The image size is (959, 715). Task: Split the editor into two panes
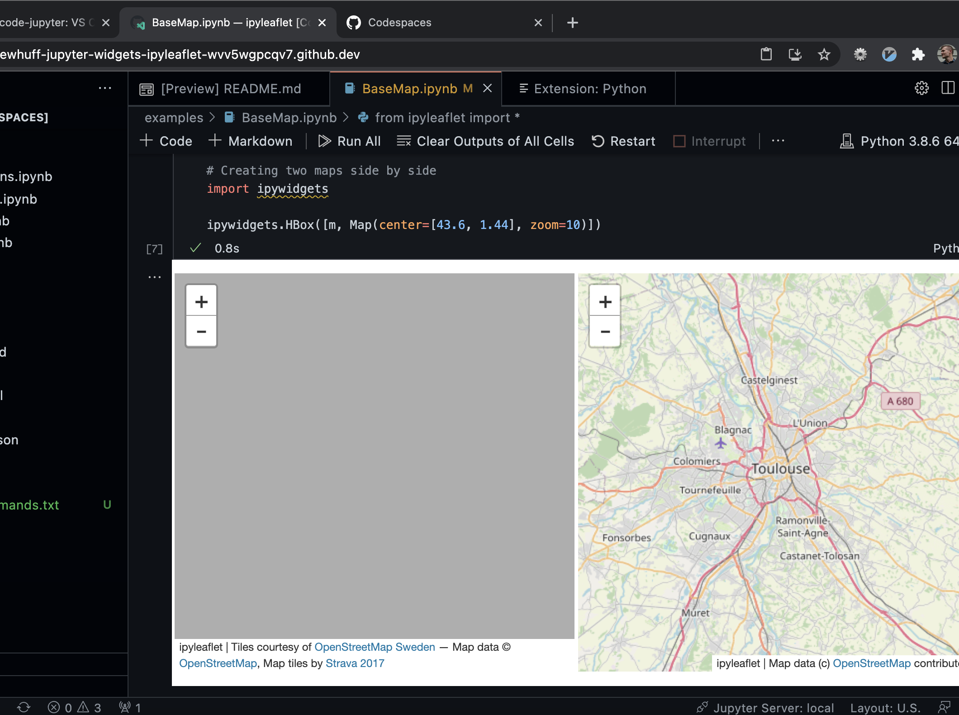948,88
